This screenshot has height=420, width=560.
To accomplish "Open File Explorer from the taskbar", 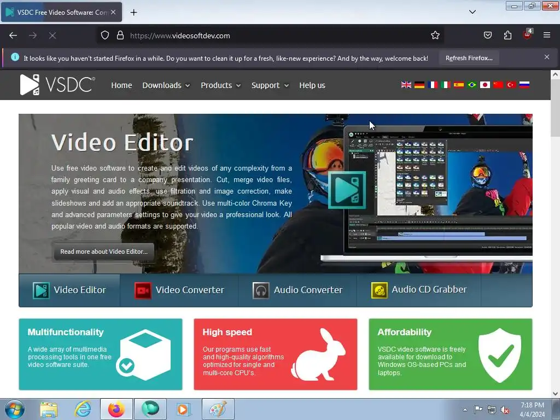I will (49, 409).
